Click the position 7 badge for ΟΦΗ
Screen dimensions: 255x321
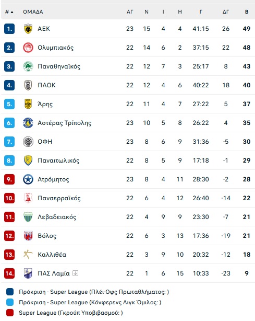click(9, 142)
